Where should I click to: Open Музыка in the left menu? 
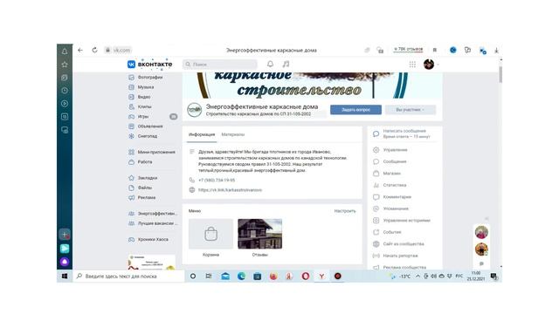pos(141,87)
